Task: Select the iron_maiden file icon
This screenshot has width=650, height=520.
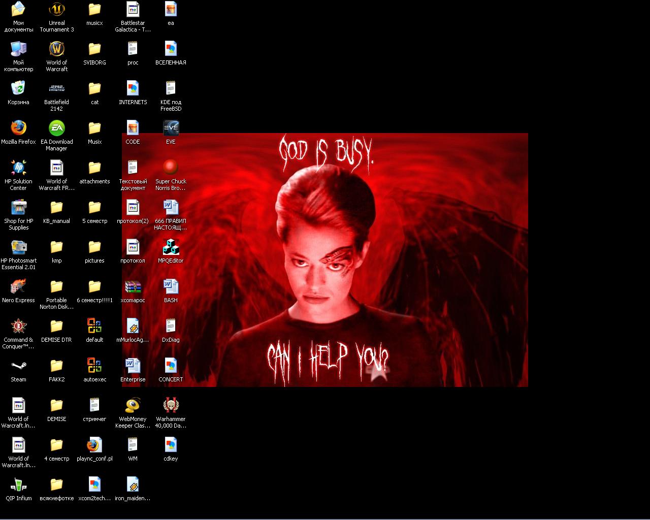Action: pyautogui.click(x=133, y=484)
